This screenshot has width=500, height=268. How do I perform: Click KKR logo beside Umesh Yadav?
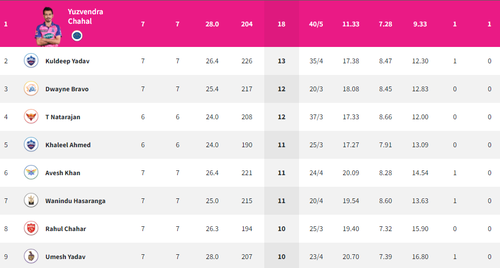(x=31, y=256)
